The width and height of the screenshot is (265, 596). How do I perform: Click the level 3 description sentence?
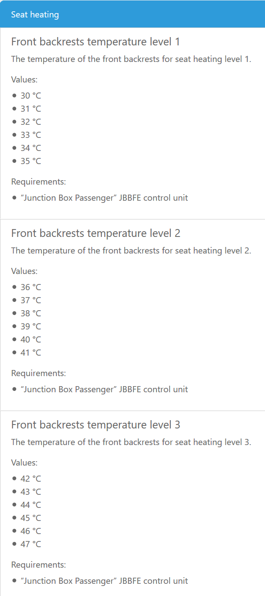coord(131,442)
